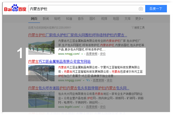Click the Baidu logo
The width and height of the screenshot is (173, 115).
click(x=15, y=8)
